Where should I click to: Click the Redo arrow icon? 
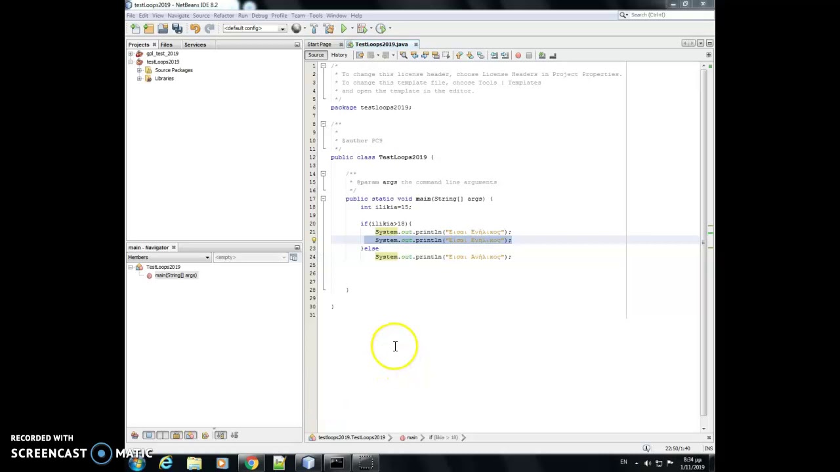click(x=209, y=28)
